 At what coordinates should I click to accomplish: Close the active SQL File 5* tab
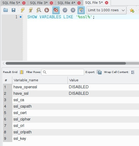click(107, 3)
